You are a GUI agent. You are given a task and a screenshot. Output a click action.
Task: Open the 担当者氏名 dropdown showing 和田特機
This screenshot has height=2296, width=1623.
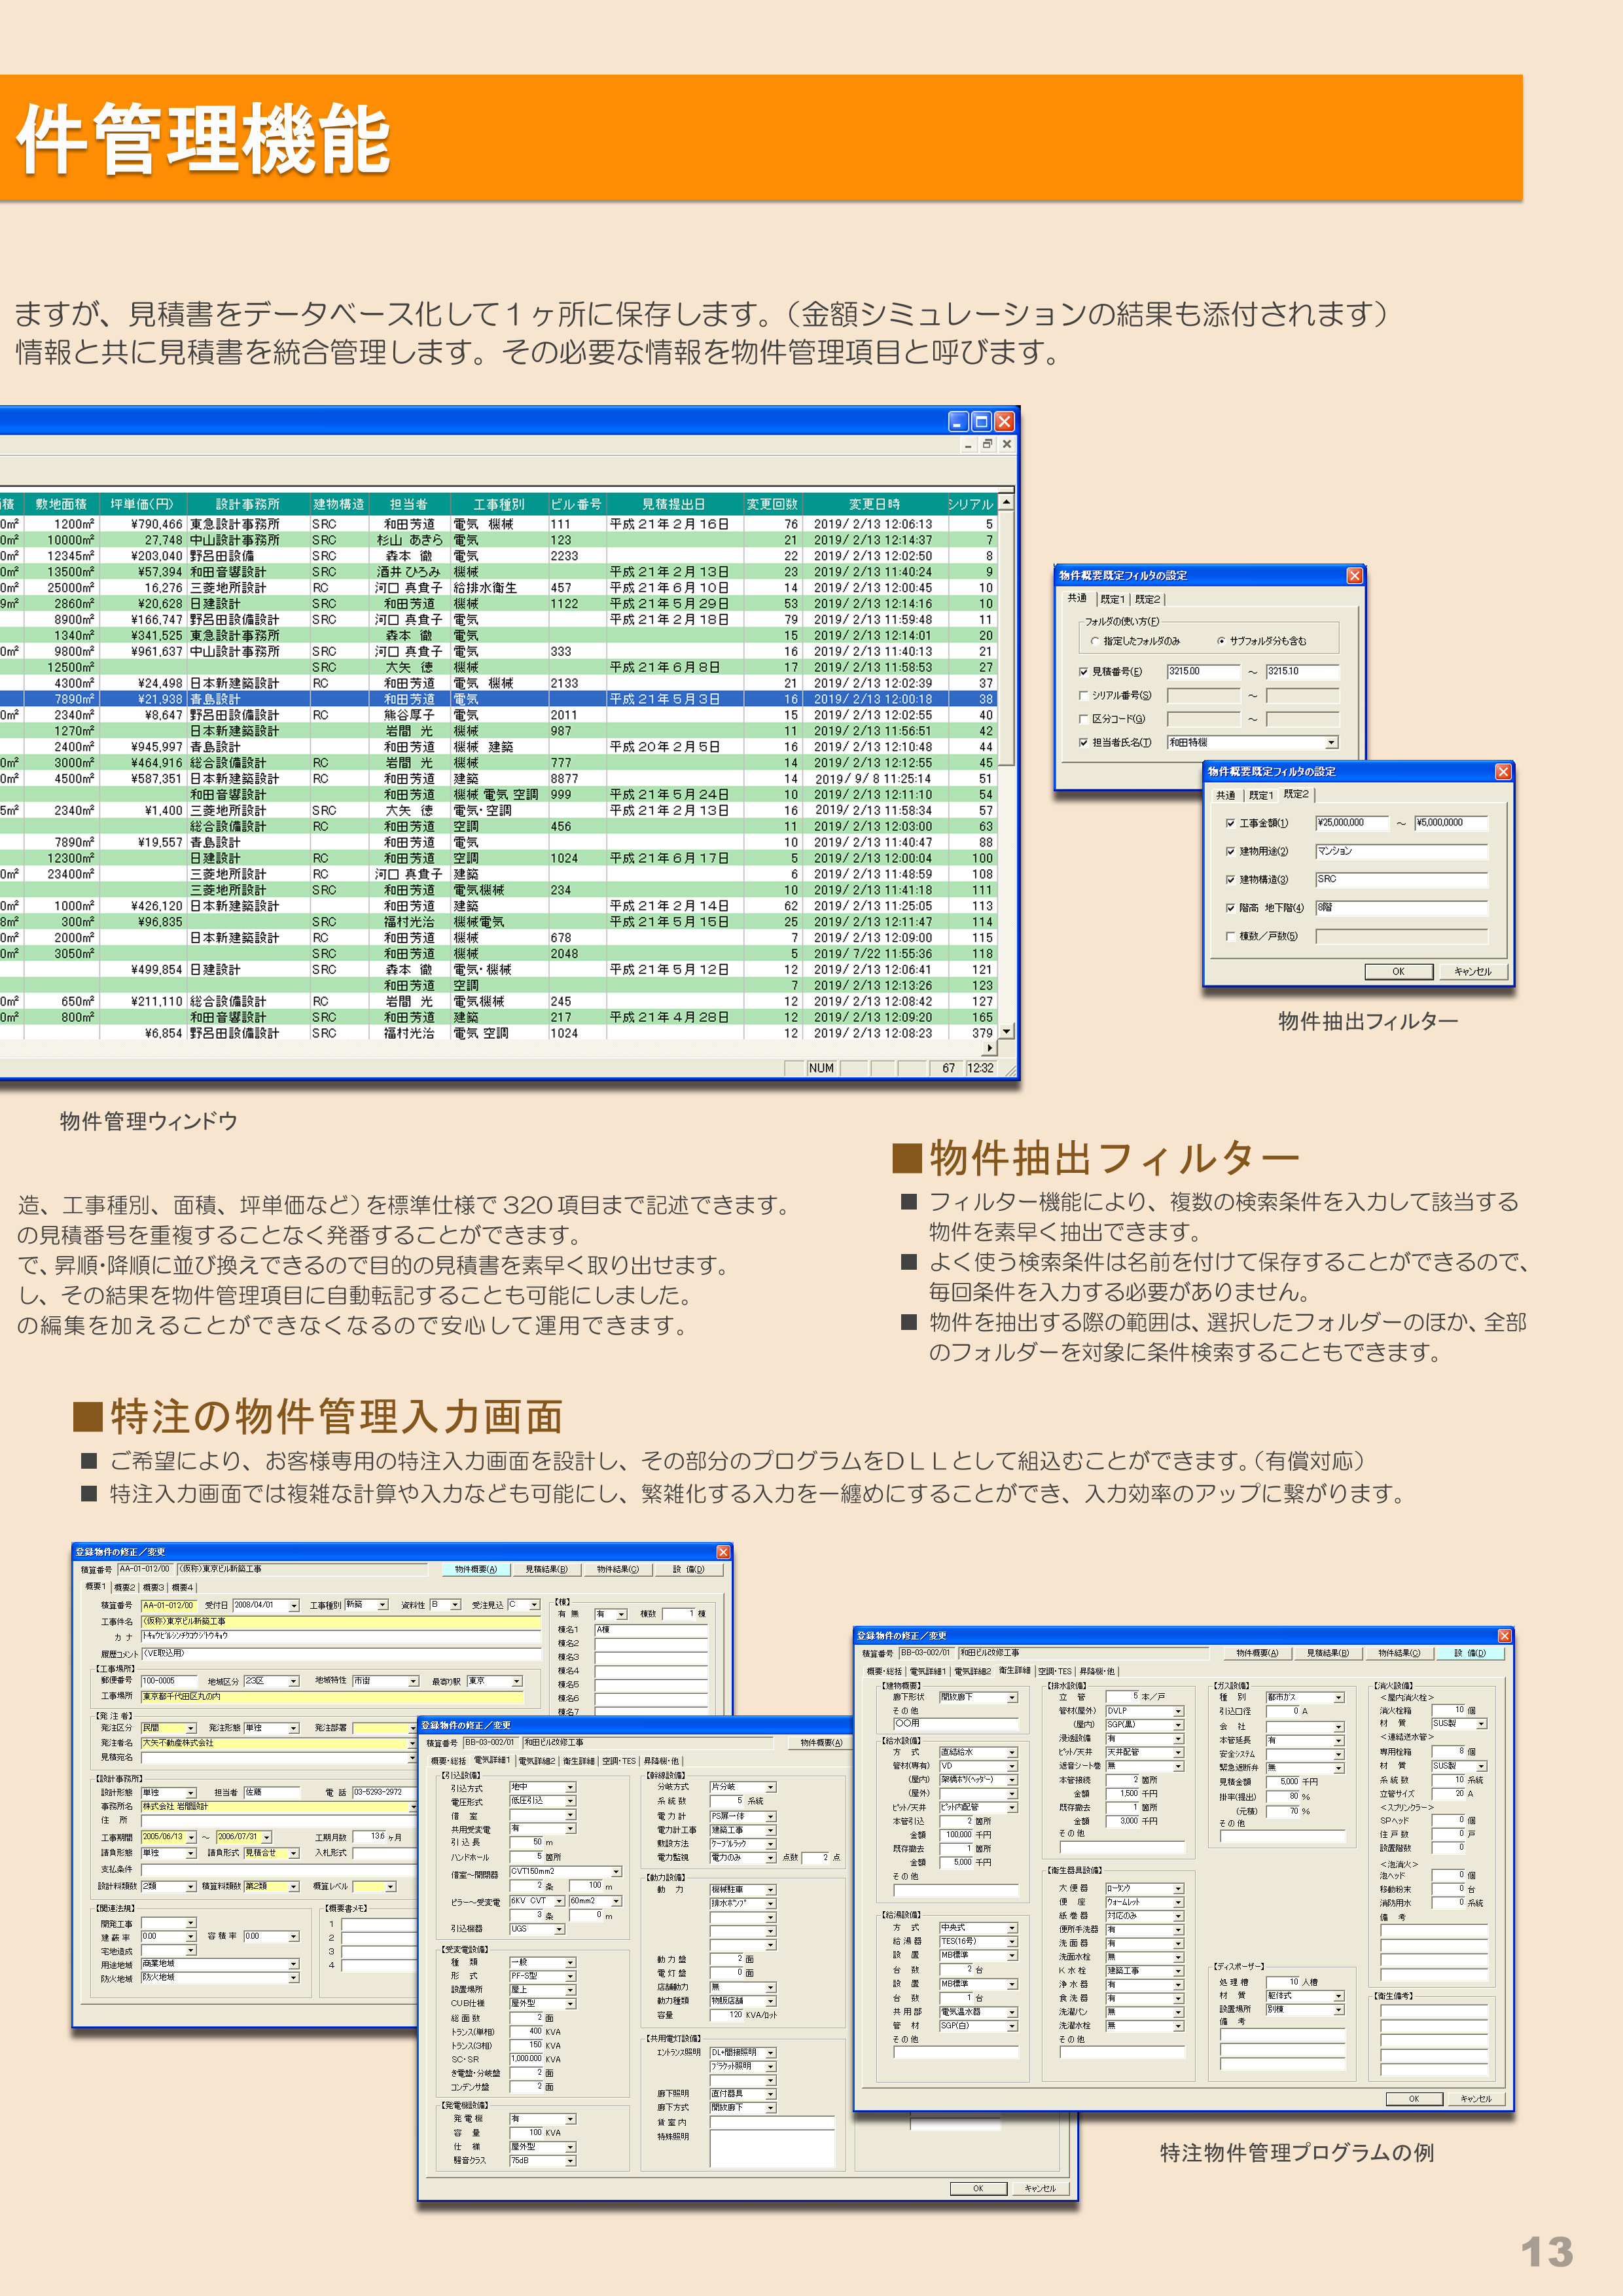(x=1331, y=742)
